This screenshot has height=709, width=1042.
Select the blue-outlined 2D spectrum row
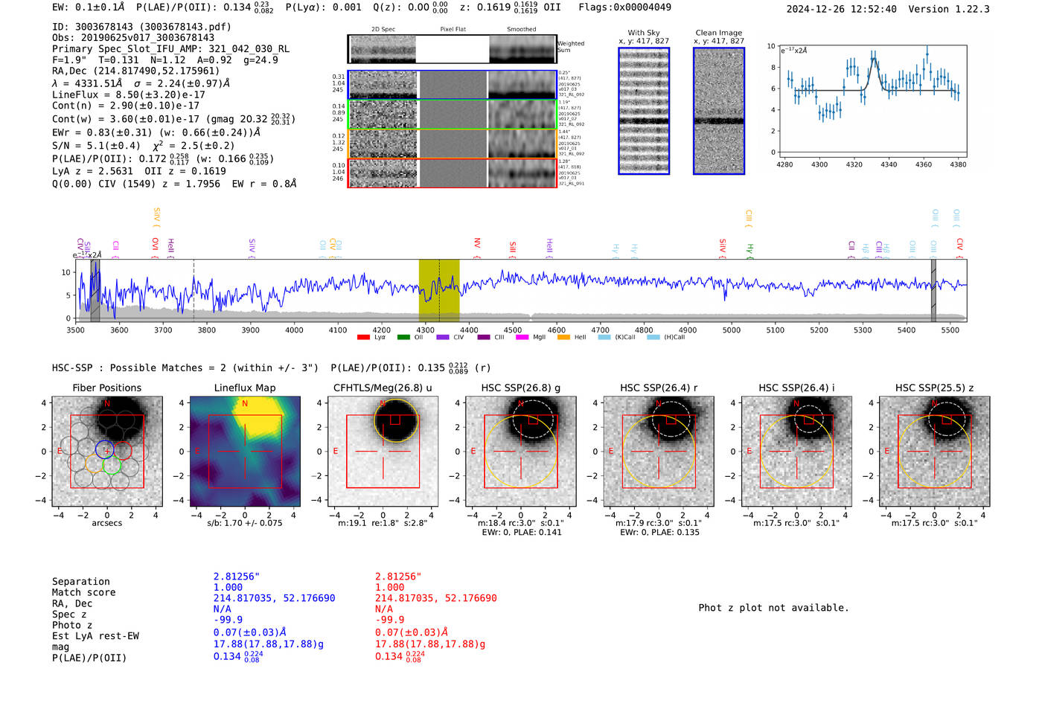coord(453,85)
